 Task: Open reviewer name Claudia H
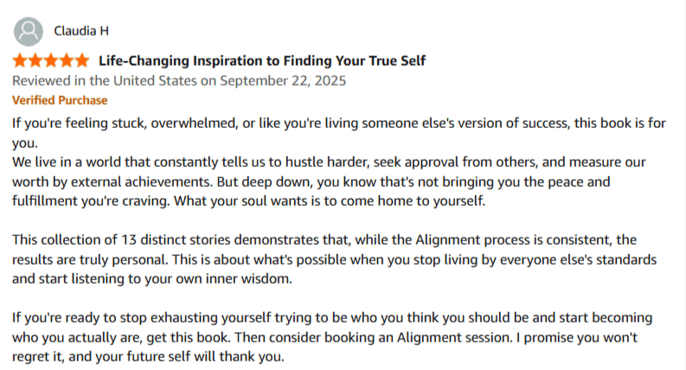(x=80, y=32)
